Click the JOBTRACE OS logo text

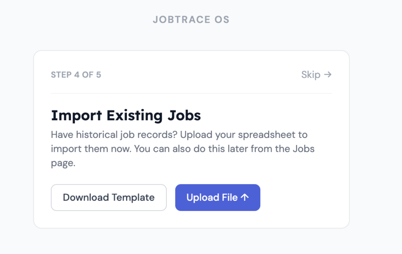[x=191, y=20]
